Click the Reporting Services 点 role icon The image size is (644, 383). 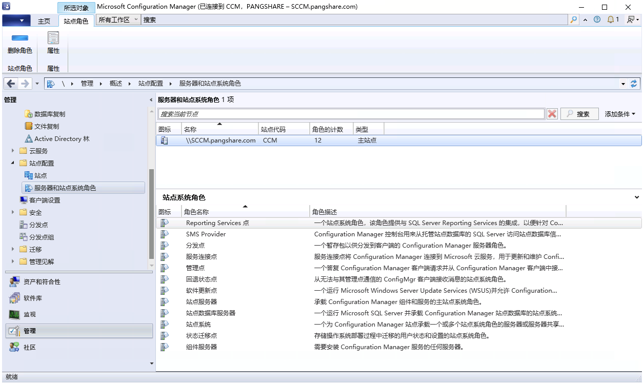pos(164,223)
